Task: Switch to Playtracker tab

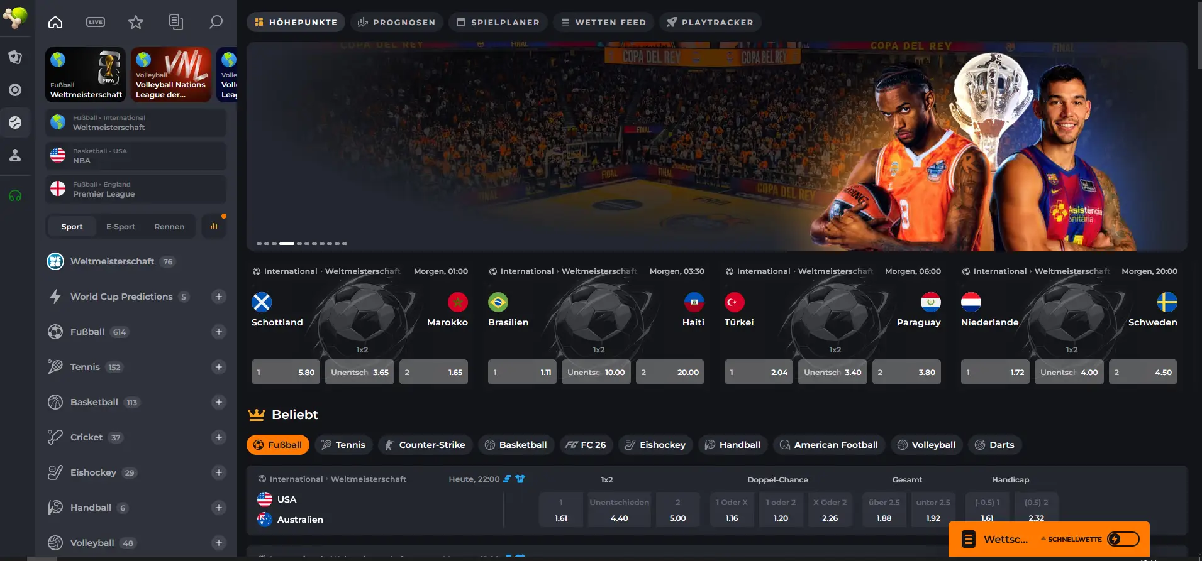Action: 710,22
